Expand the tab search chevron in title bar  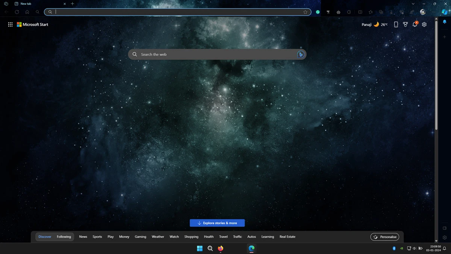pyautogui.click(x=413, y=4)
